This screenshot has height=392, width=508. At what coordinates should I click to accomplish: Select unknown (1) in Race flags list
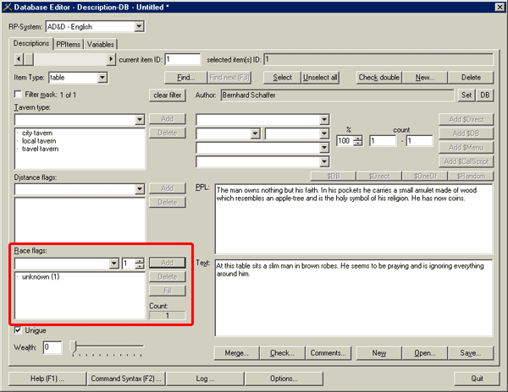tap(41, 277)
